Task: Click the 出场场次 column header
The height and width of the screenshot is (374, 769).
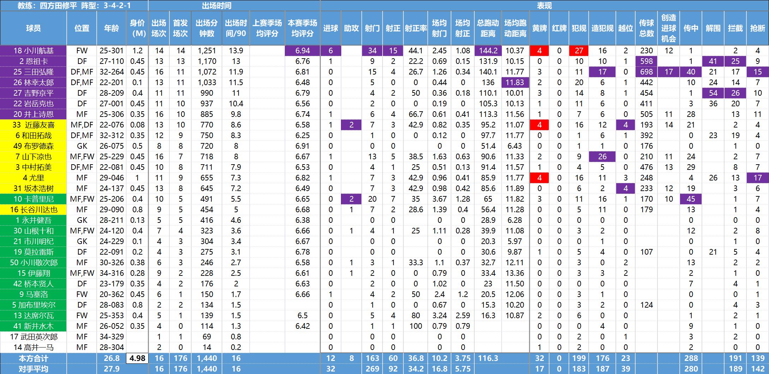Action: [159, 28]
